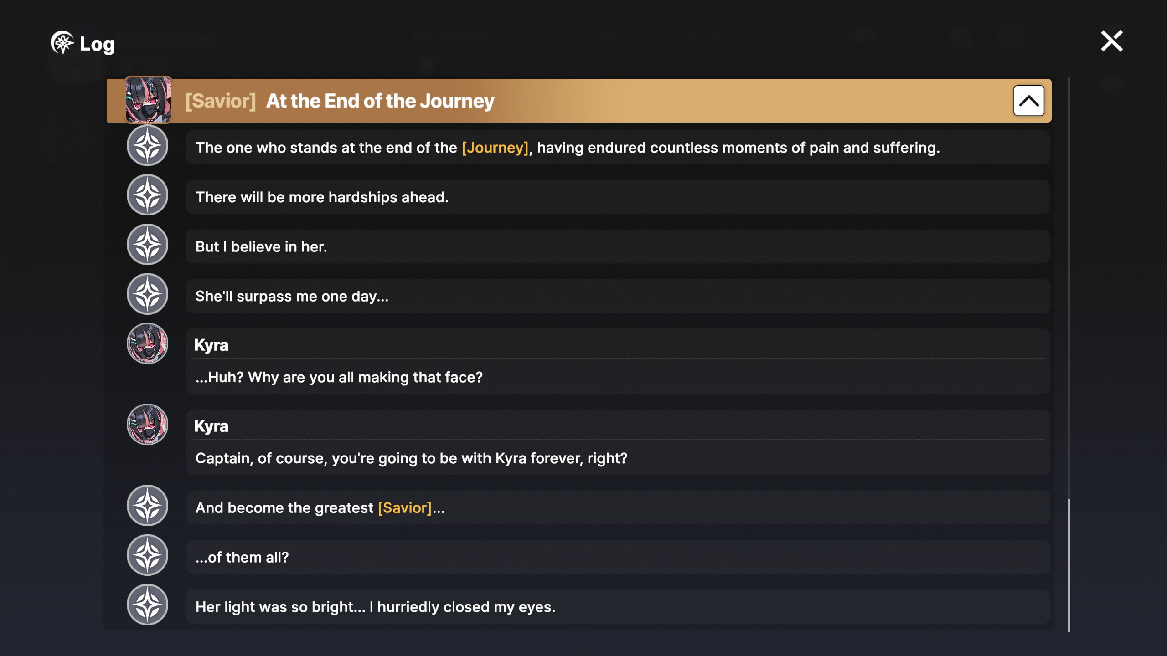
Task: Click narrator icon beside 'She'll surpass me one day'
Action: pos(147,294)
